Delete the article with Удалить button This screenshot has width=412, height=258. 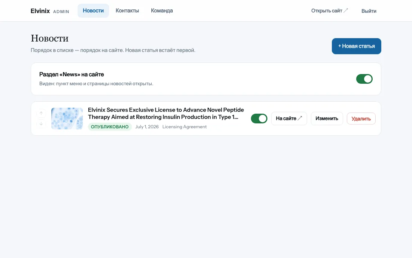click(361, 119)
